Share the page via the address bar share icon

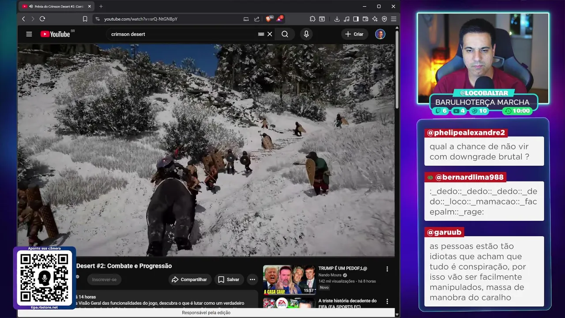tap(257, 19)
